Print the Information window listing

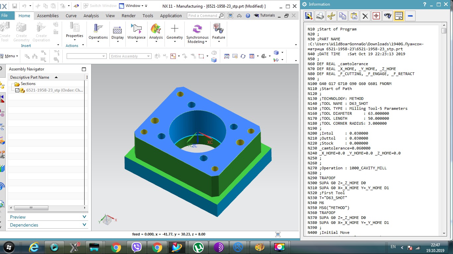coord(320,16)
